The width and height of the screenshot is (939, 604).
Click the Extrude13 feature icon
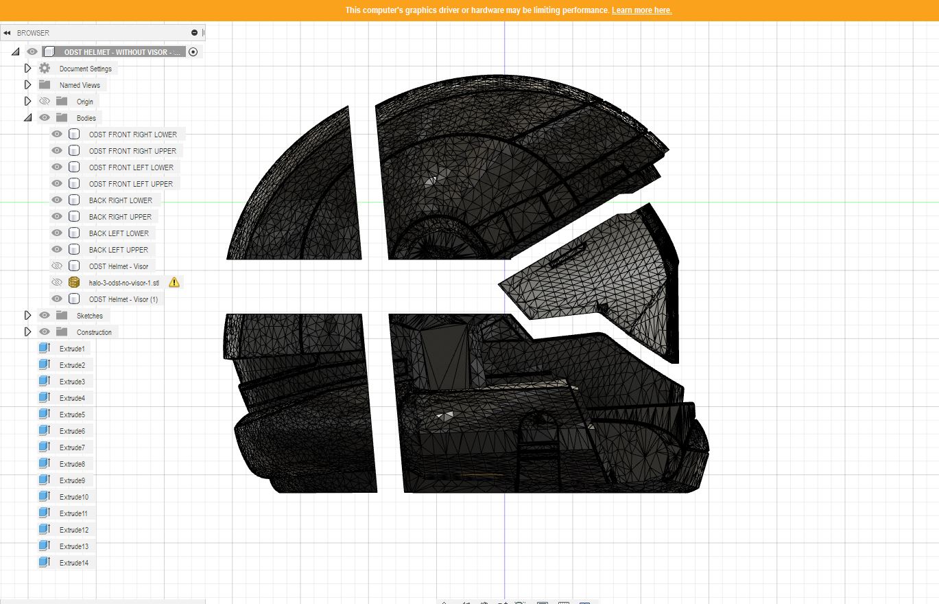point(45,546)
